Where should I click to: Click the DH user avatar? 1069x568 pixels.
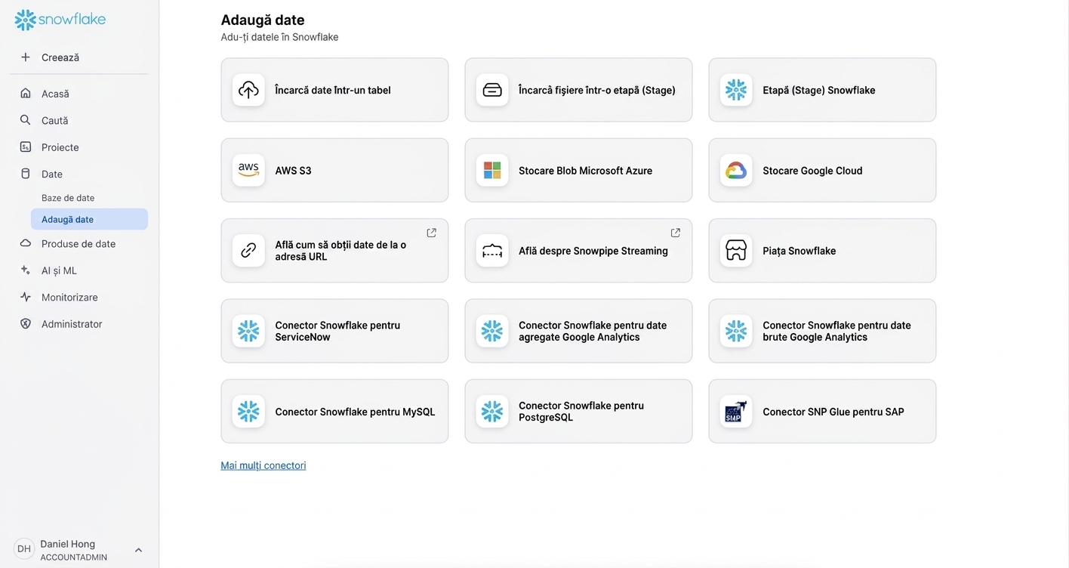click(24, 549)
